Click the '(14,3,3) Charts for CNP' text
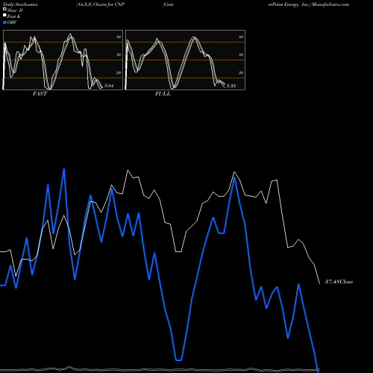The width and height of the screenshot is (373, 373). (100, 4)
